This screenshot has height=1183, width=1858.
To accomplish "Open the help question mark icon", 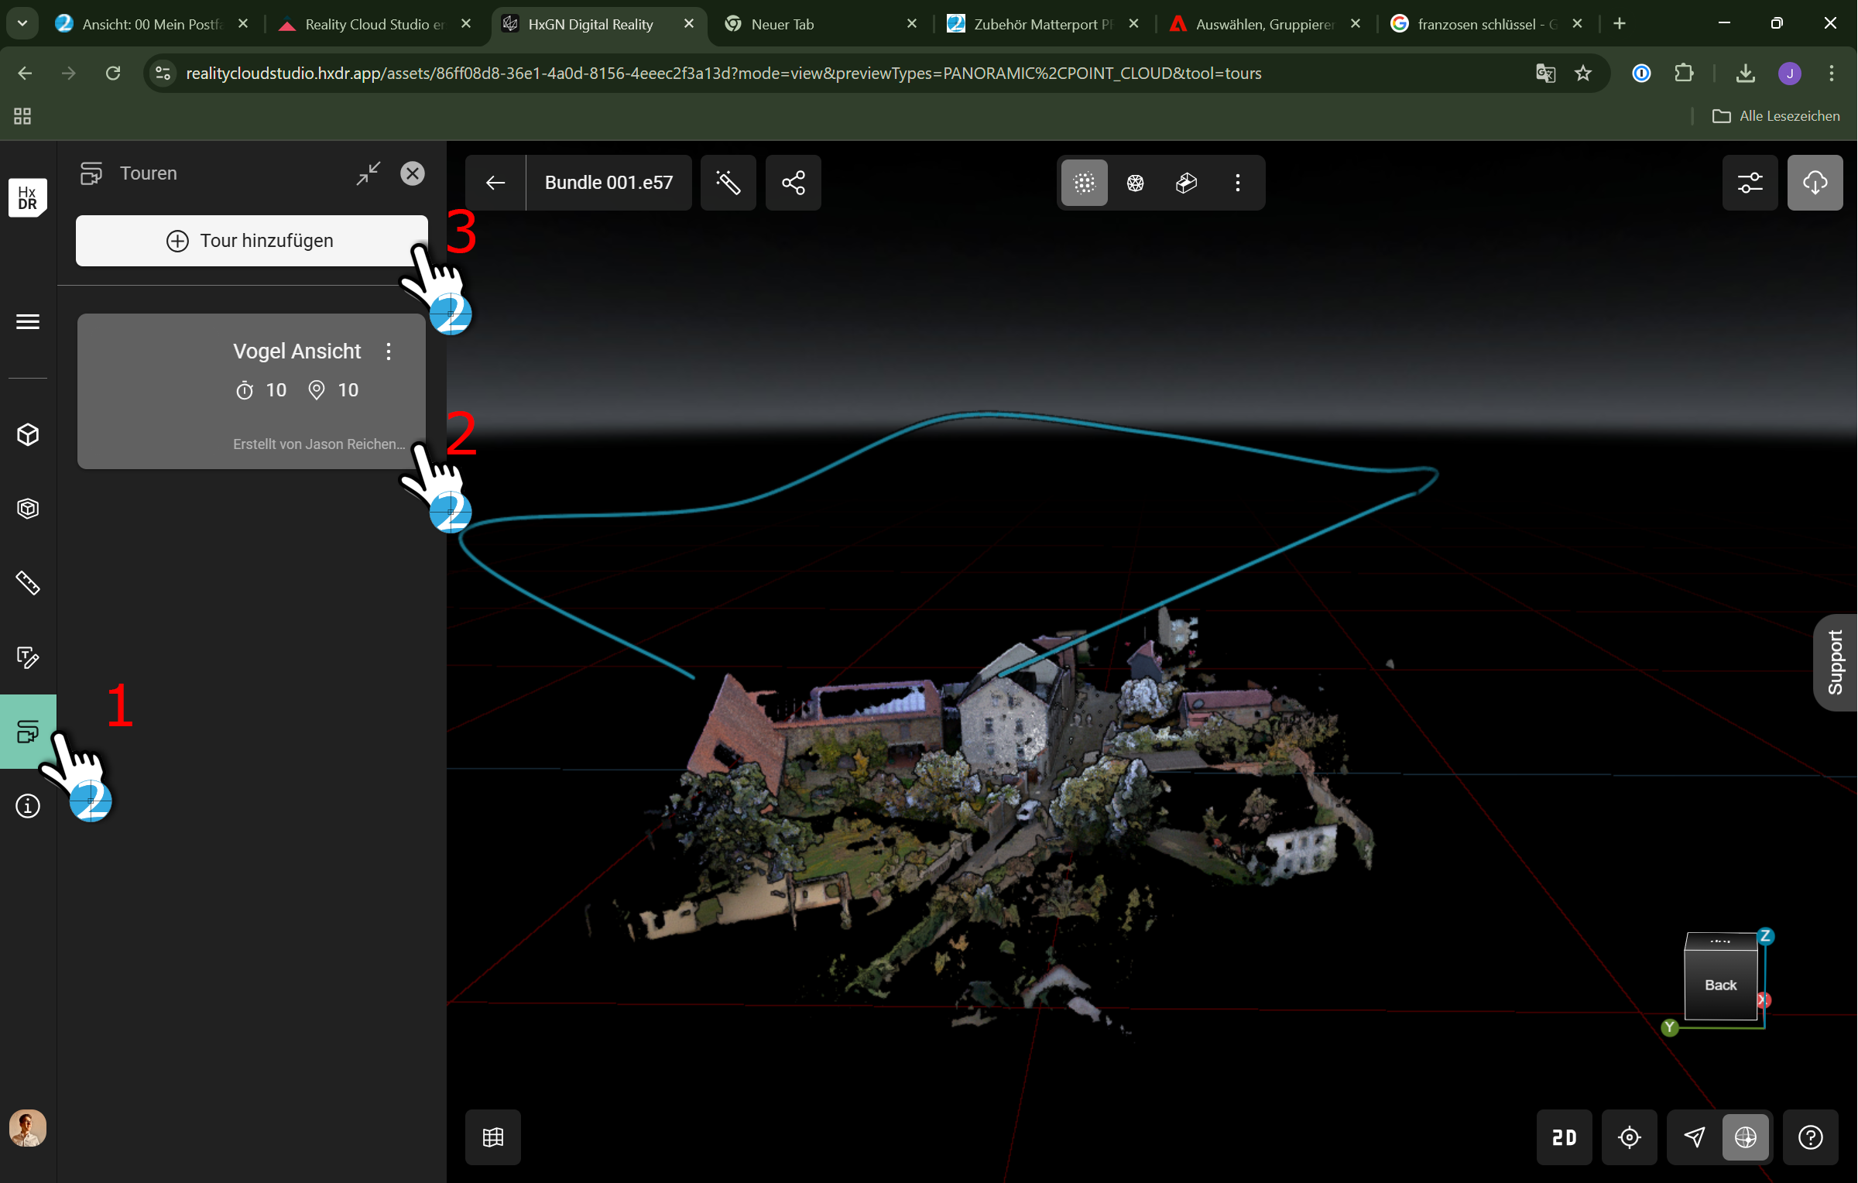I will [1811, 1137].
